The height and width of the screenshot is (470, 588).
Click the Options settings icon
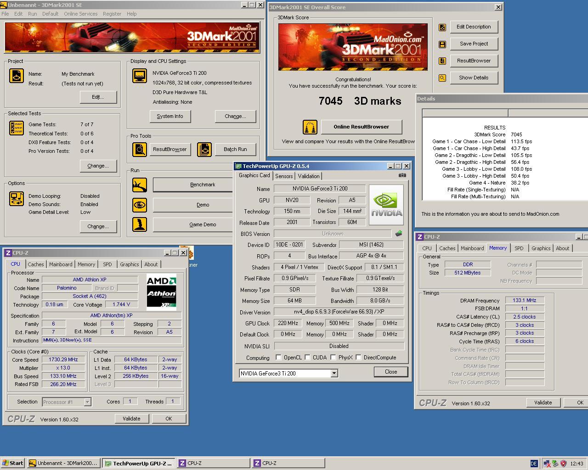(x=17, y=199)
